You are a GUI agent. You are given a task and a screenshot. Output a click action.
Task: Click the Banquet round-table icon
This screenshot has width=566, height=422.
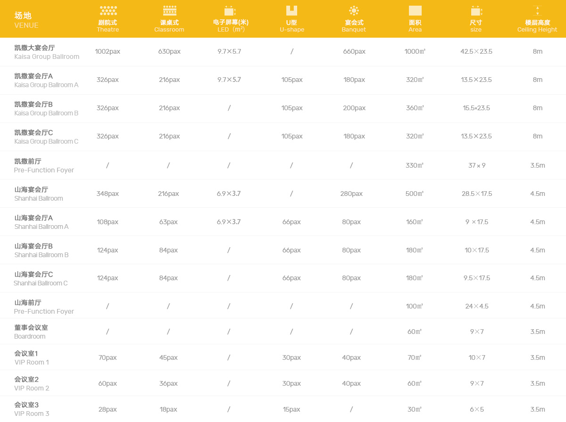tap(354, 11)
